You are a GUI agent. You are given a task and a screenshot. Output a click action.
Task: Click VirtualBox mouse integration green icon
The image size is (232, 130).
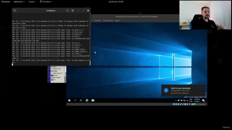coord(192,104)
